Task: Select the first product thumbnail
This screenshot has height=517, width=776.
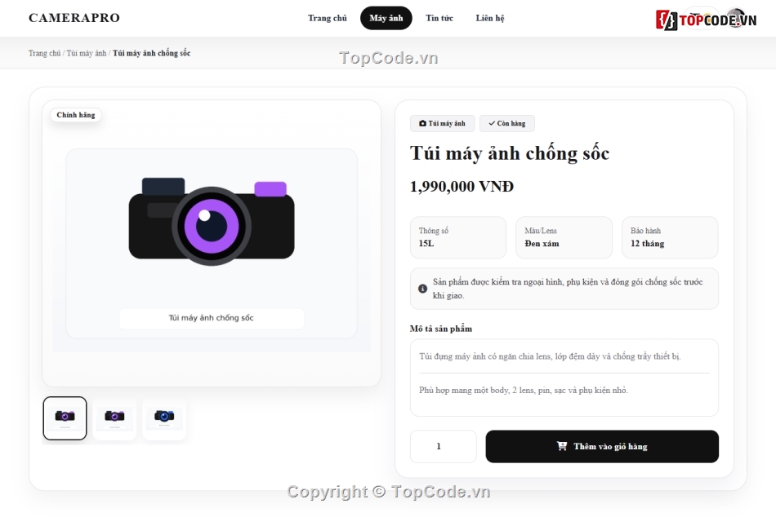Action: (65, 418)
